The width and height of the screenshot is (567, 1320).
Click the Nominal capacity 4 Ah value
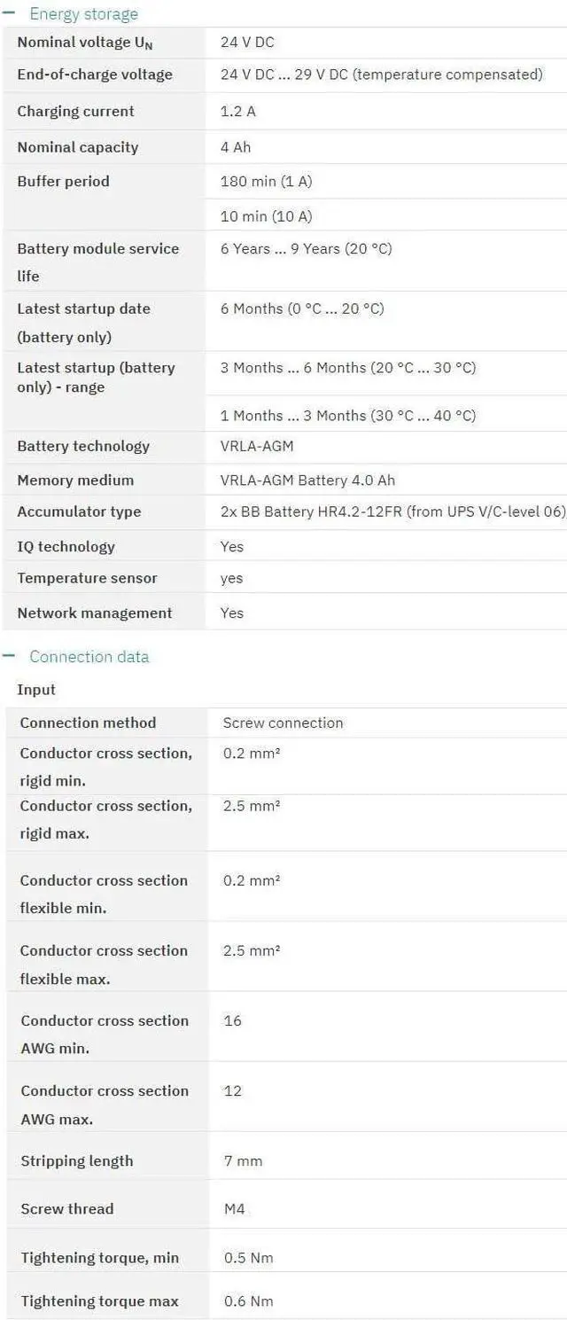coord(236,147)
